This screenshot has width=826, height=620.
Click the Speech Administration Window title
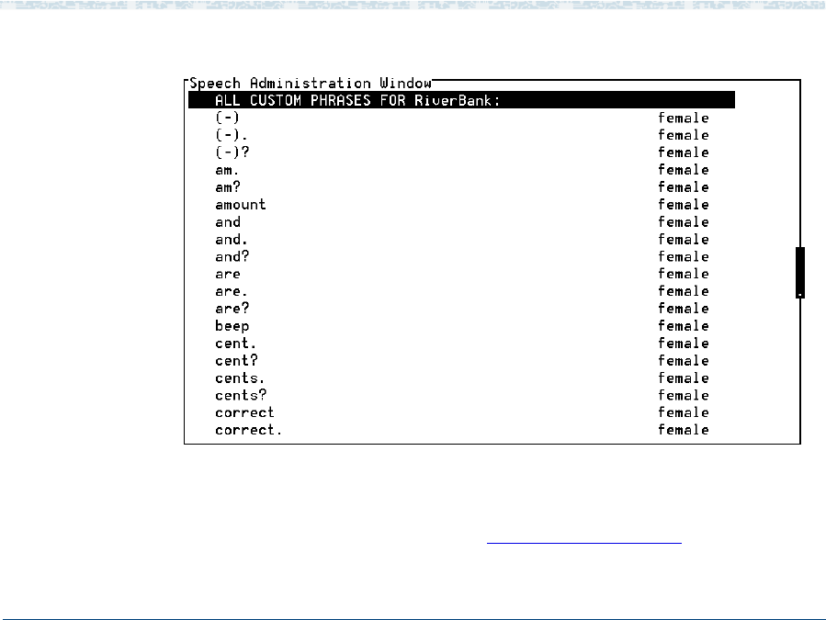[x=311, y=84]
